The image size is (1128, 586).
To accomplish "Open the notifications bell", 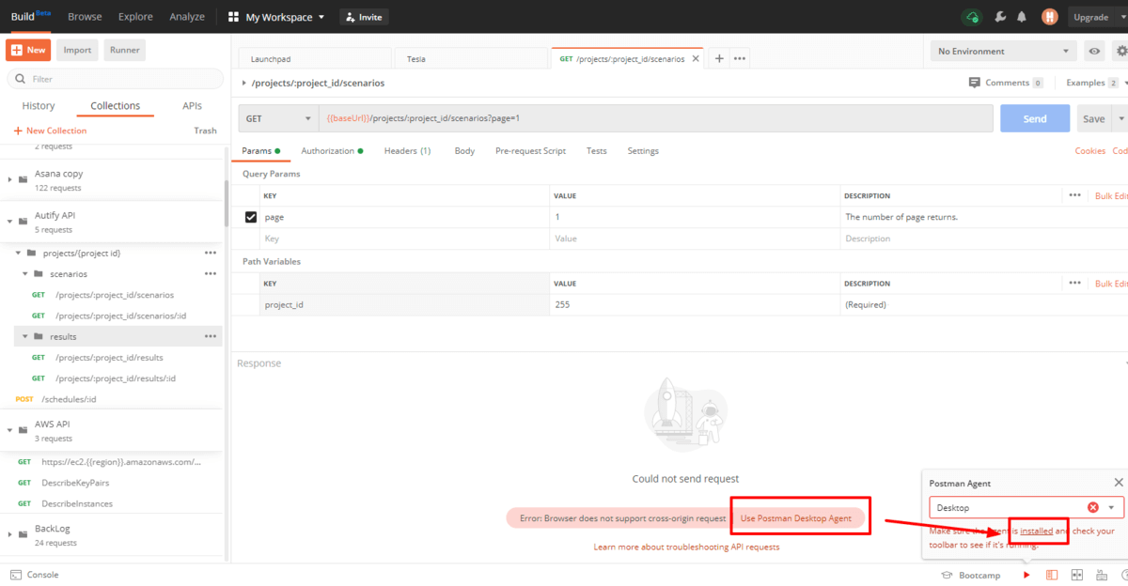I will pyautogui.click(x=1022, y=17).
